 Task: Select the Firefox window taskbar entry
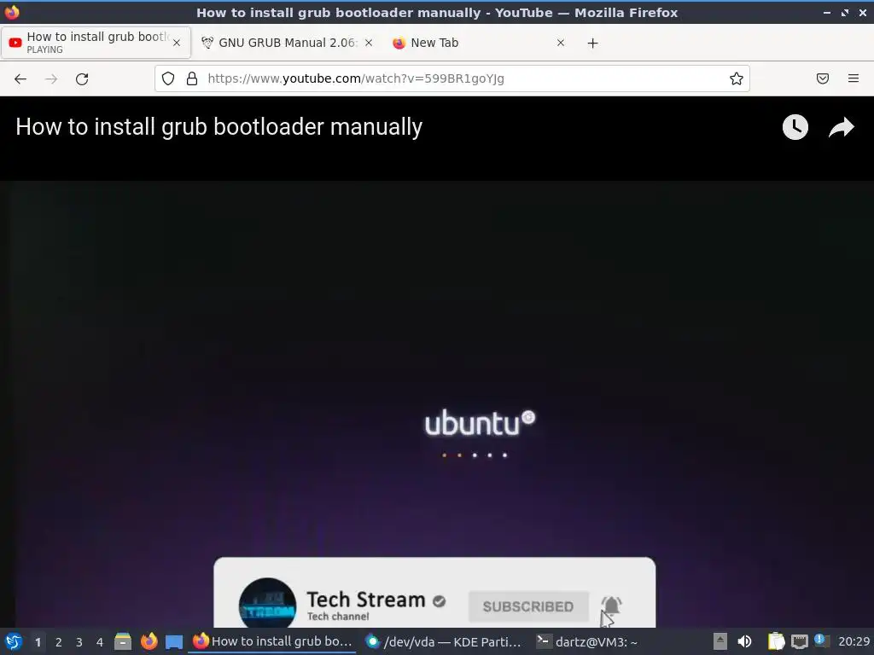[x=272, y=641]
